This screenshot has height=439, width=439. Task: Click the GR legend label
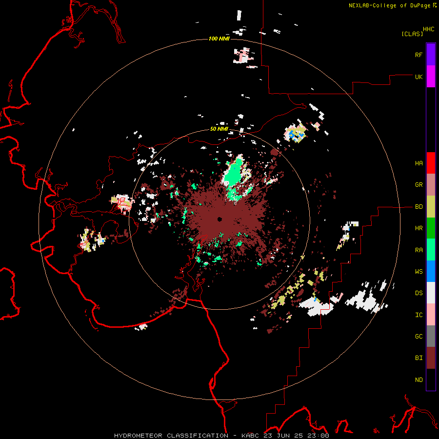click(419, 185)
